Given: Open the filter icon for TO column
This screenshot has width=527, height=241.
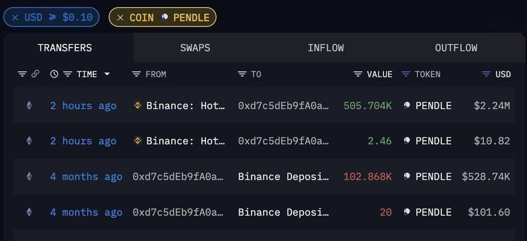Looking at the screenshot, I should coord(242,74).
